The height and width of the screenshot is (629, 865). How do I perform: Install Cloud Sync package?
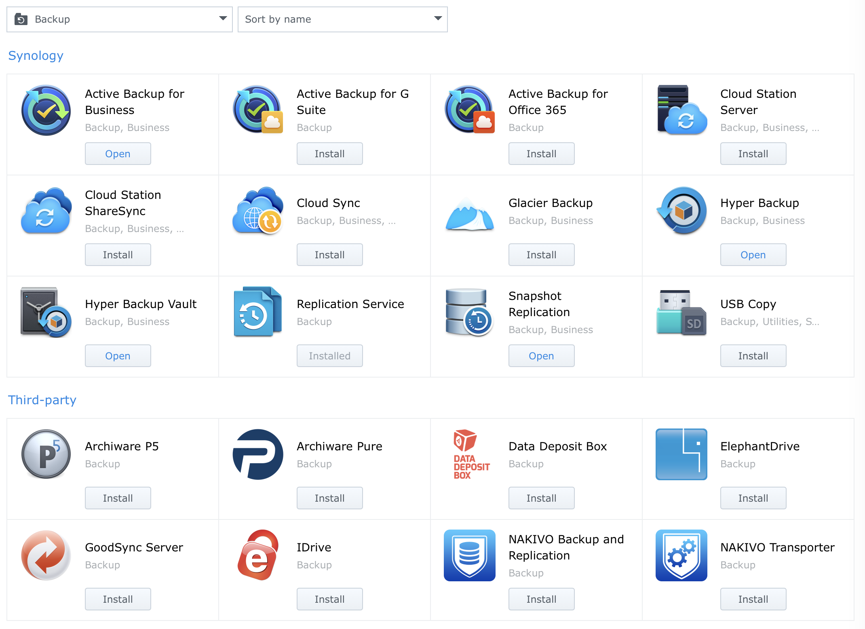click(330, 255)
